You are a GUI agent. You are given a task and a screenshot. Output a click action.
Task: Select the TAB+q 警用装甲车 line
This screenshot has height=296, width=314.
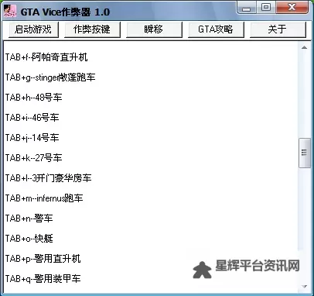tap(43, 279)
